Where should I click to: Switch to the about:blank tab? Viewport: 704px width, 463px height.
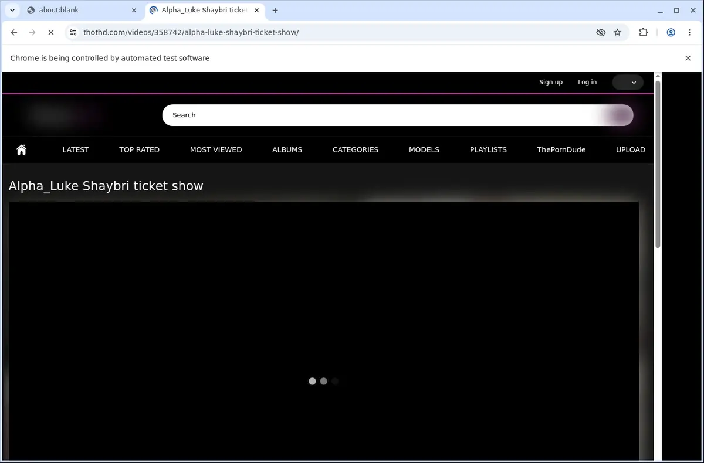(82, 10)
